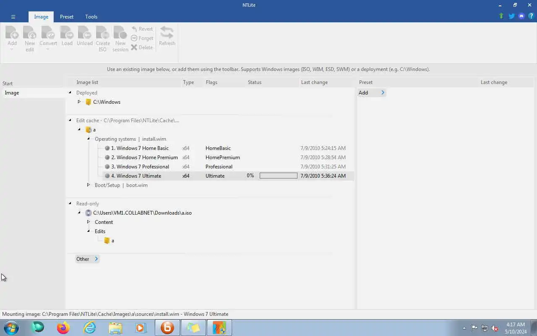Open the Windows Start button
The width and height of the screenshot is (537, 336).
[11, 328]
